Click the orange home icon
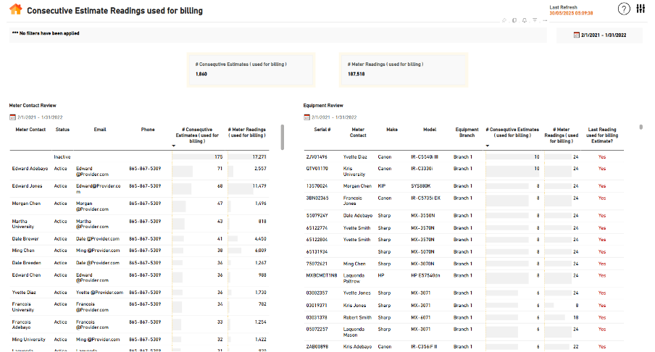The image size is (655, 352). tap(16, 9)
